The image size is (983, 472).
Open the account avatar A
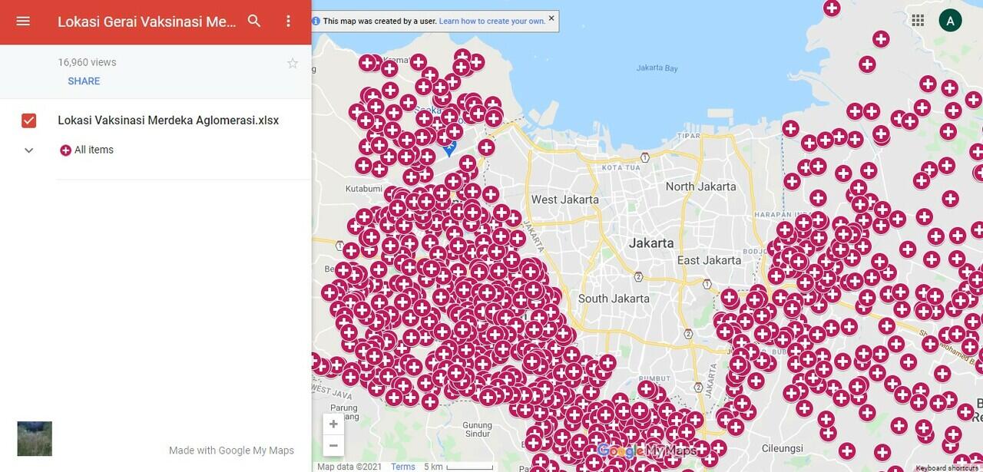click(950, 21)
